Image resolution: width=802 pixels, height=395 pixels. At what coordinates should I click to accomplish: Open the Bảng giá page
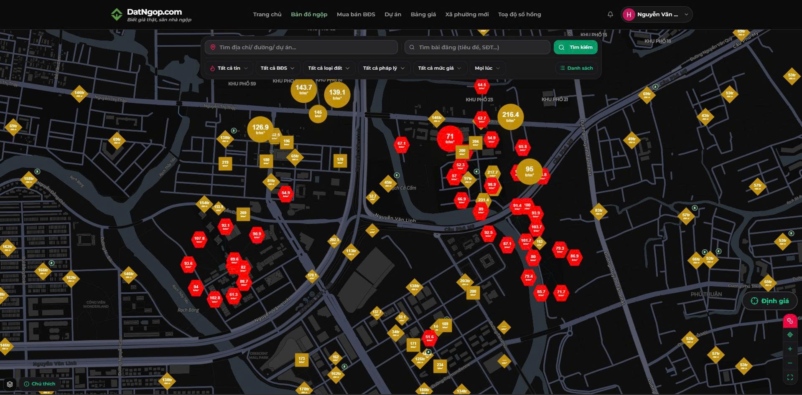[x=423, y=15]
